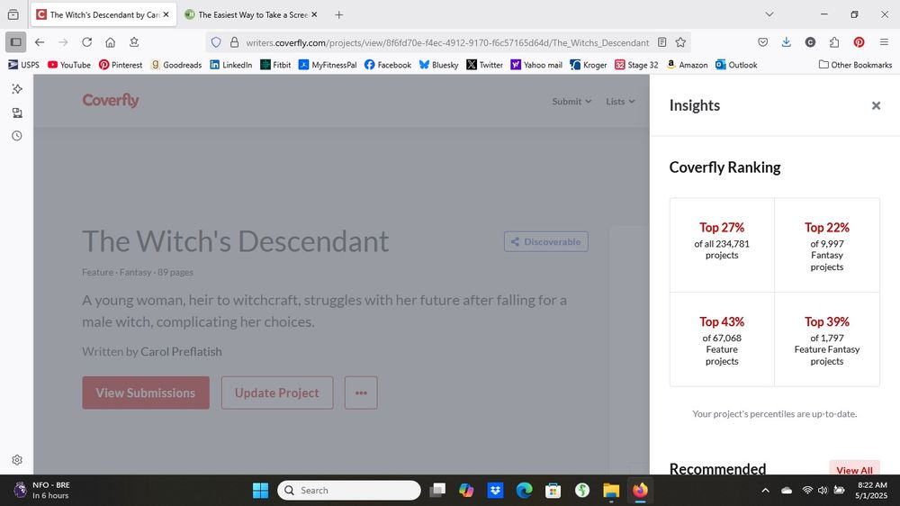Open tracking protection shield icon

pos(216,42)
